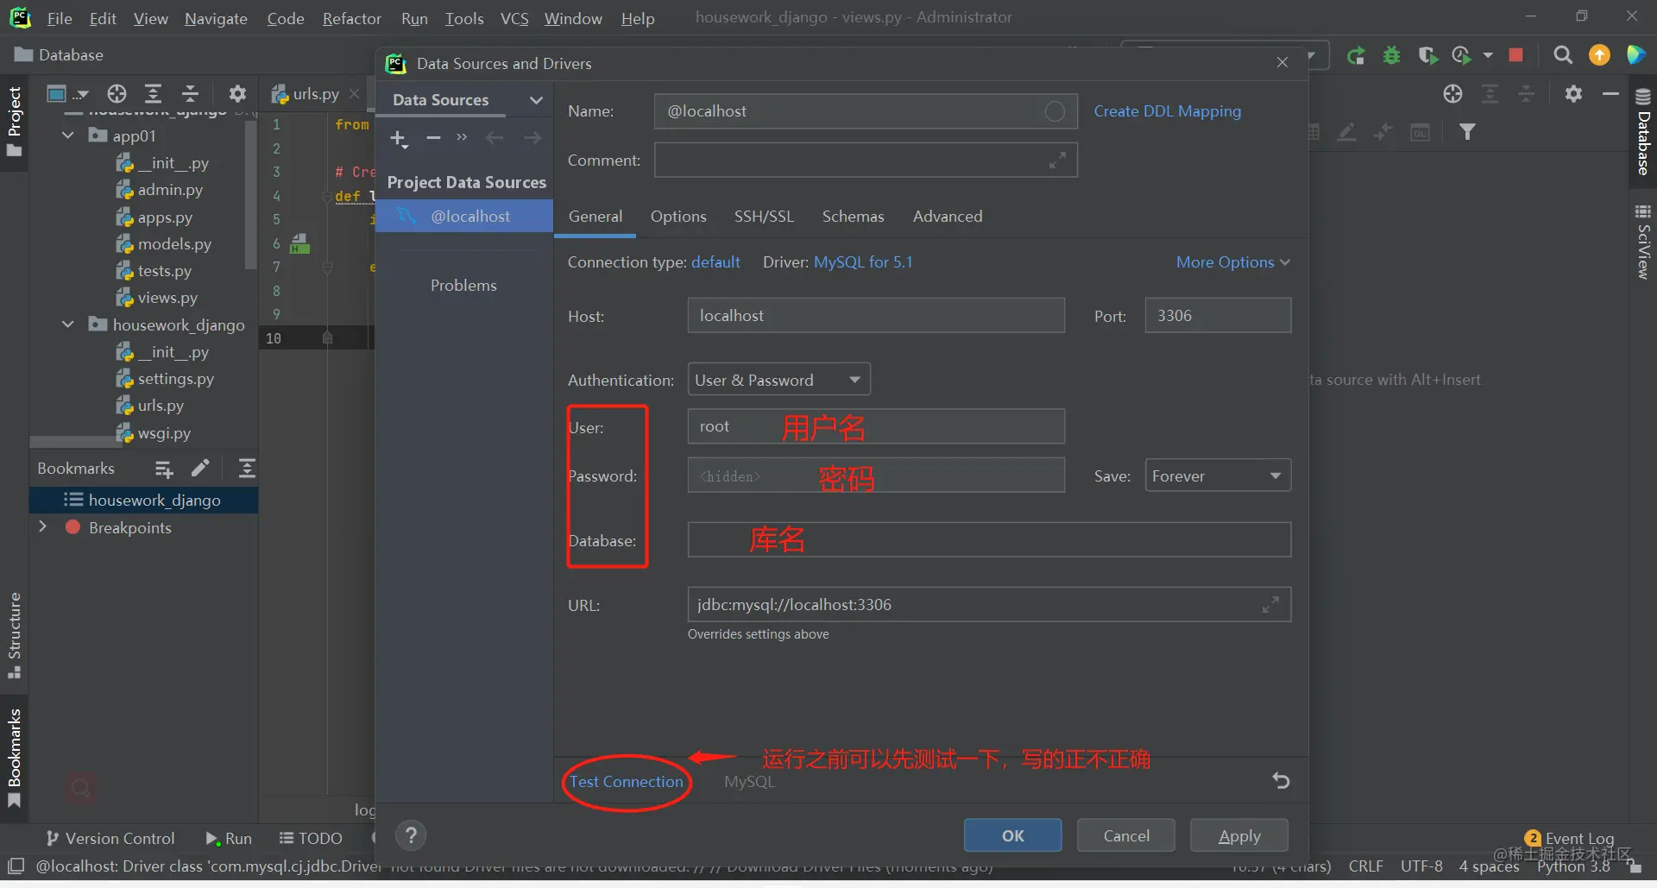Image resolution: width=1657 pixels, height=888 pixels.
Task: Open Version Control tool window
Action: coord(110,839)
